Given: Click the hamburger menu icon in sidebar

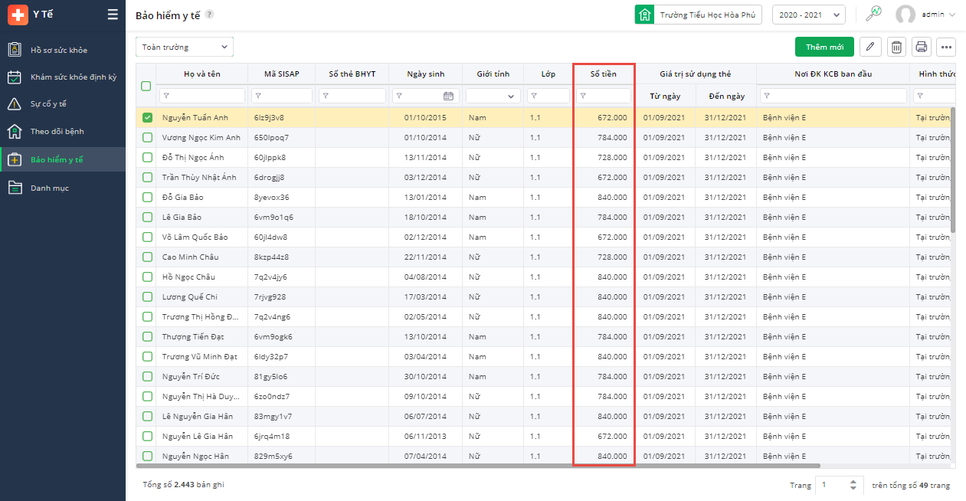Looking at the screenshot, I should pos(113,15).
